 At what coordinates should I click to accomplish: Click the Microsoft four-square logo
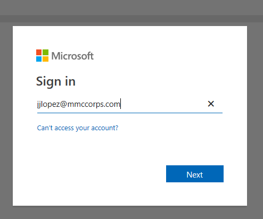[42, 55]
